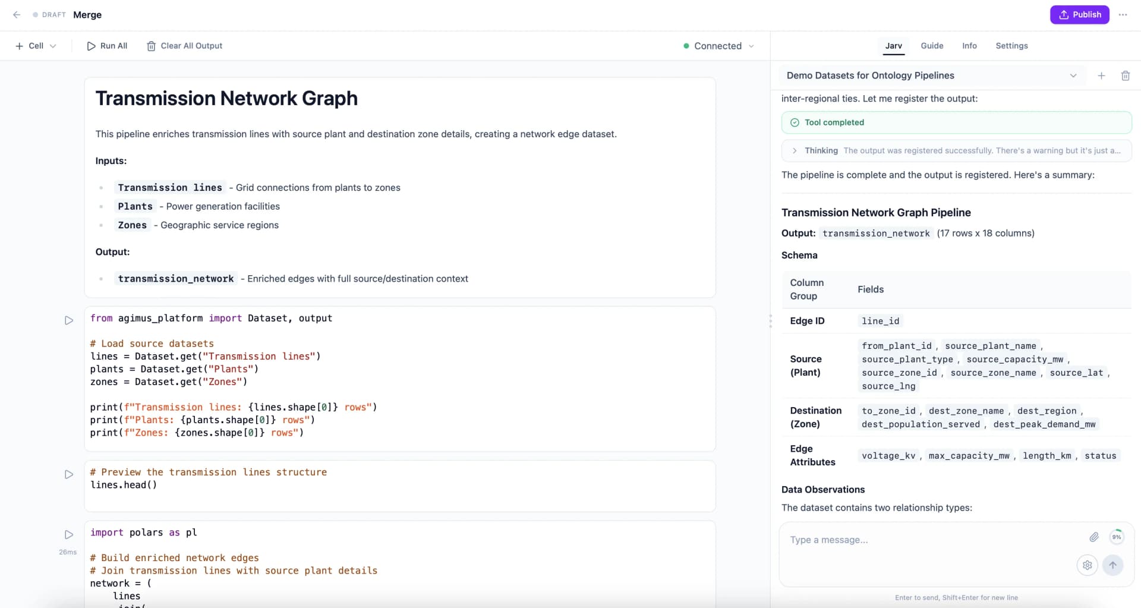The width and height of the screenshot is (1141, 608).
Task: Delete the current conversation with trash icon
Action: click(x=1126, y=75)
